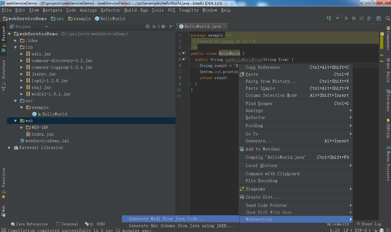
Task: Toggle tool window bars button bottom-left
Action: 3,230
